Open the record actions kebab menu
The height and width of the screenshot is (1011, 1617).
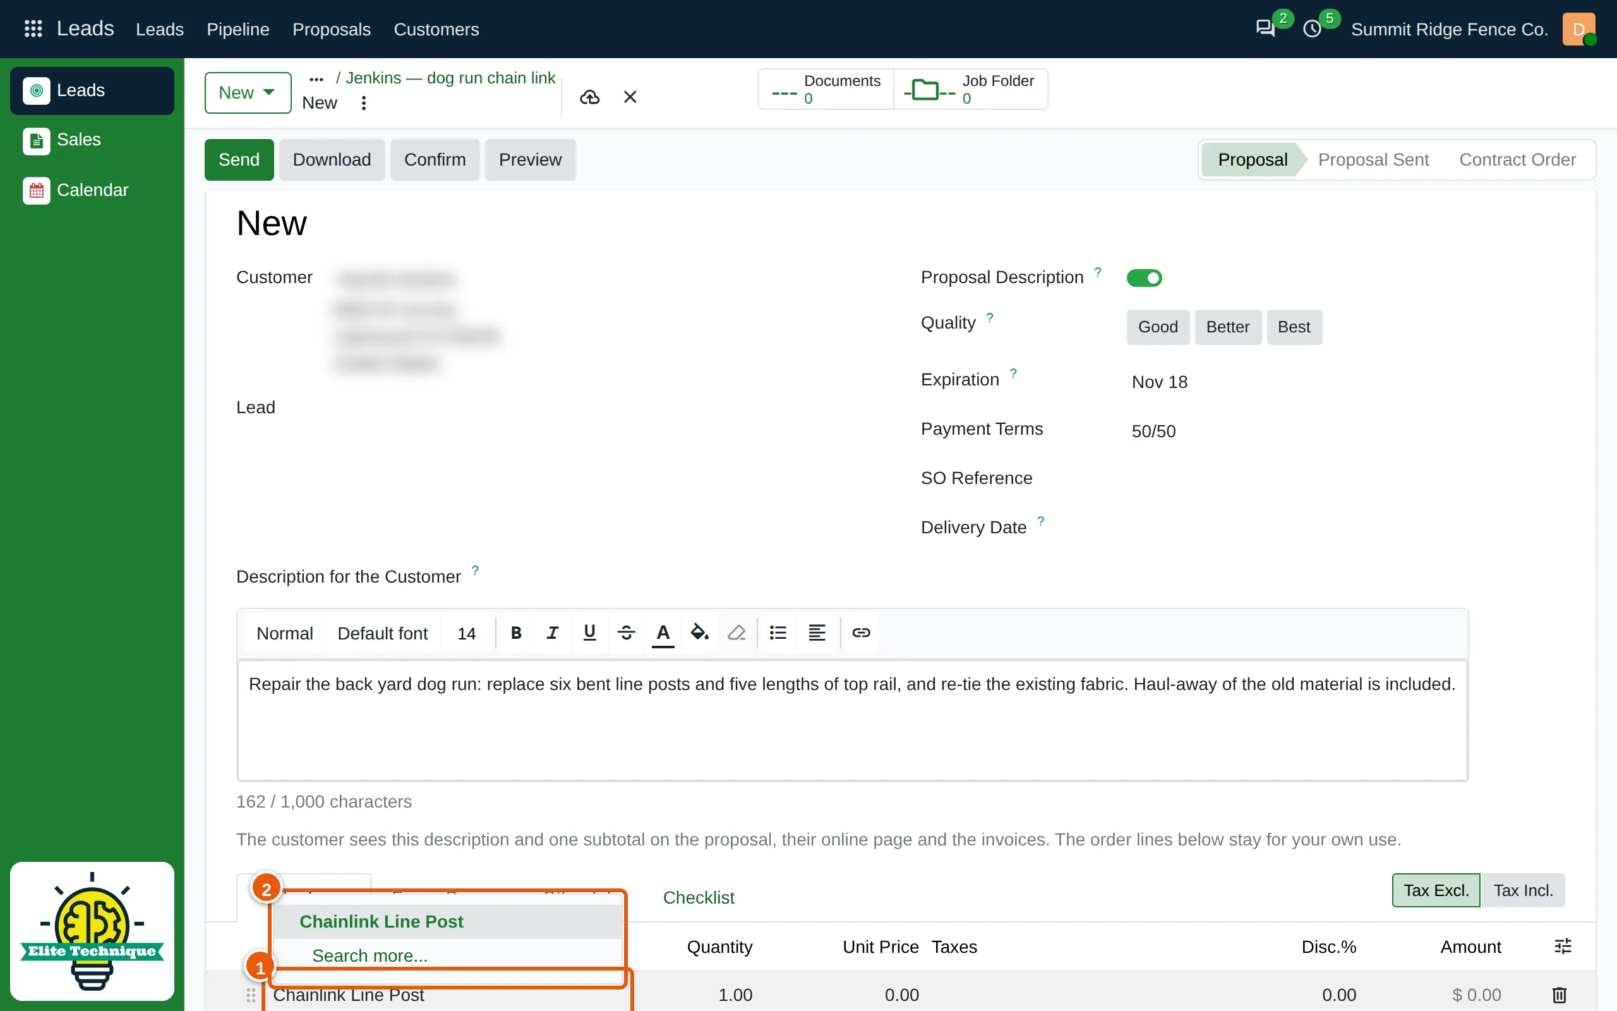[363, 103]
